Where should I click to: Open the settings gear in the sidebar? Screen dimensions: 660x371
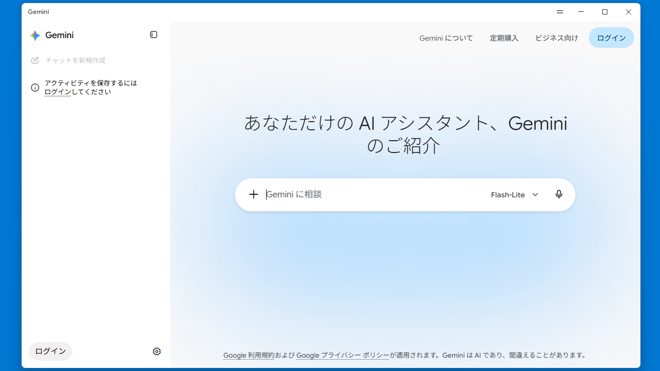[157, 351]
